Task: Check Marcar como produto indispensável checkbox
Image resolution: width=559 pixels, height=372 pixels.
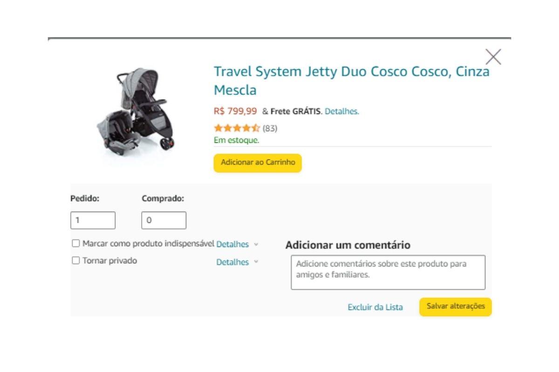Action: pos(76,243)
